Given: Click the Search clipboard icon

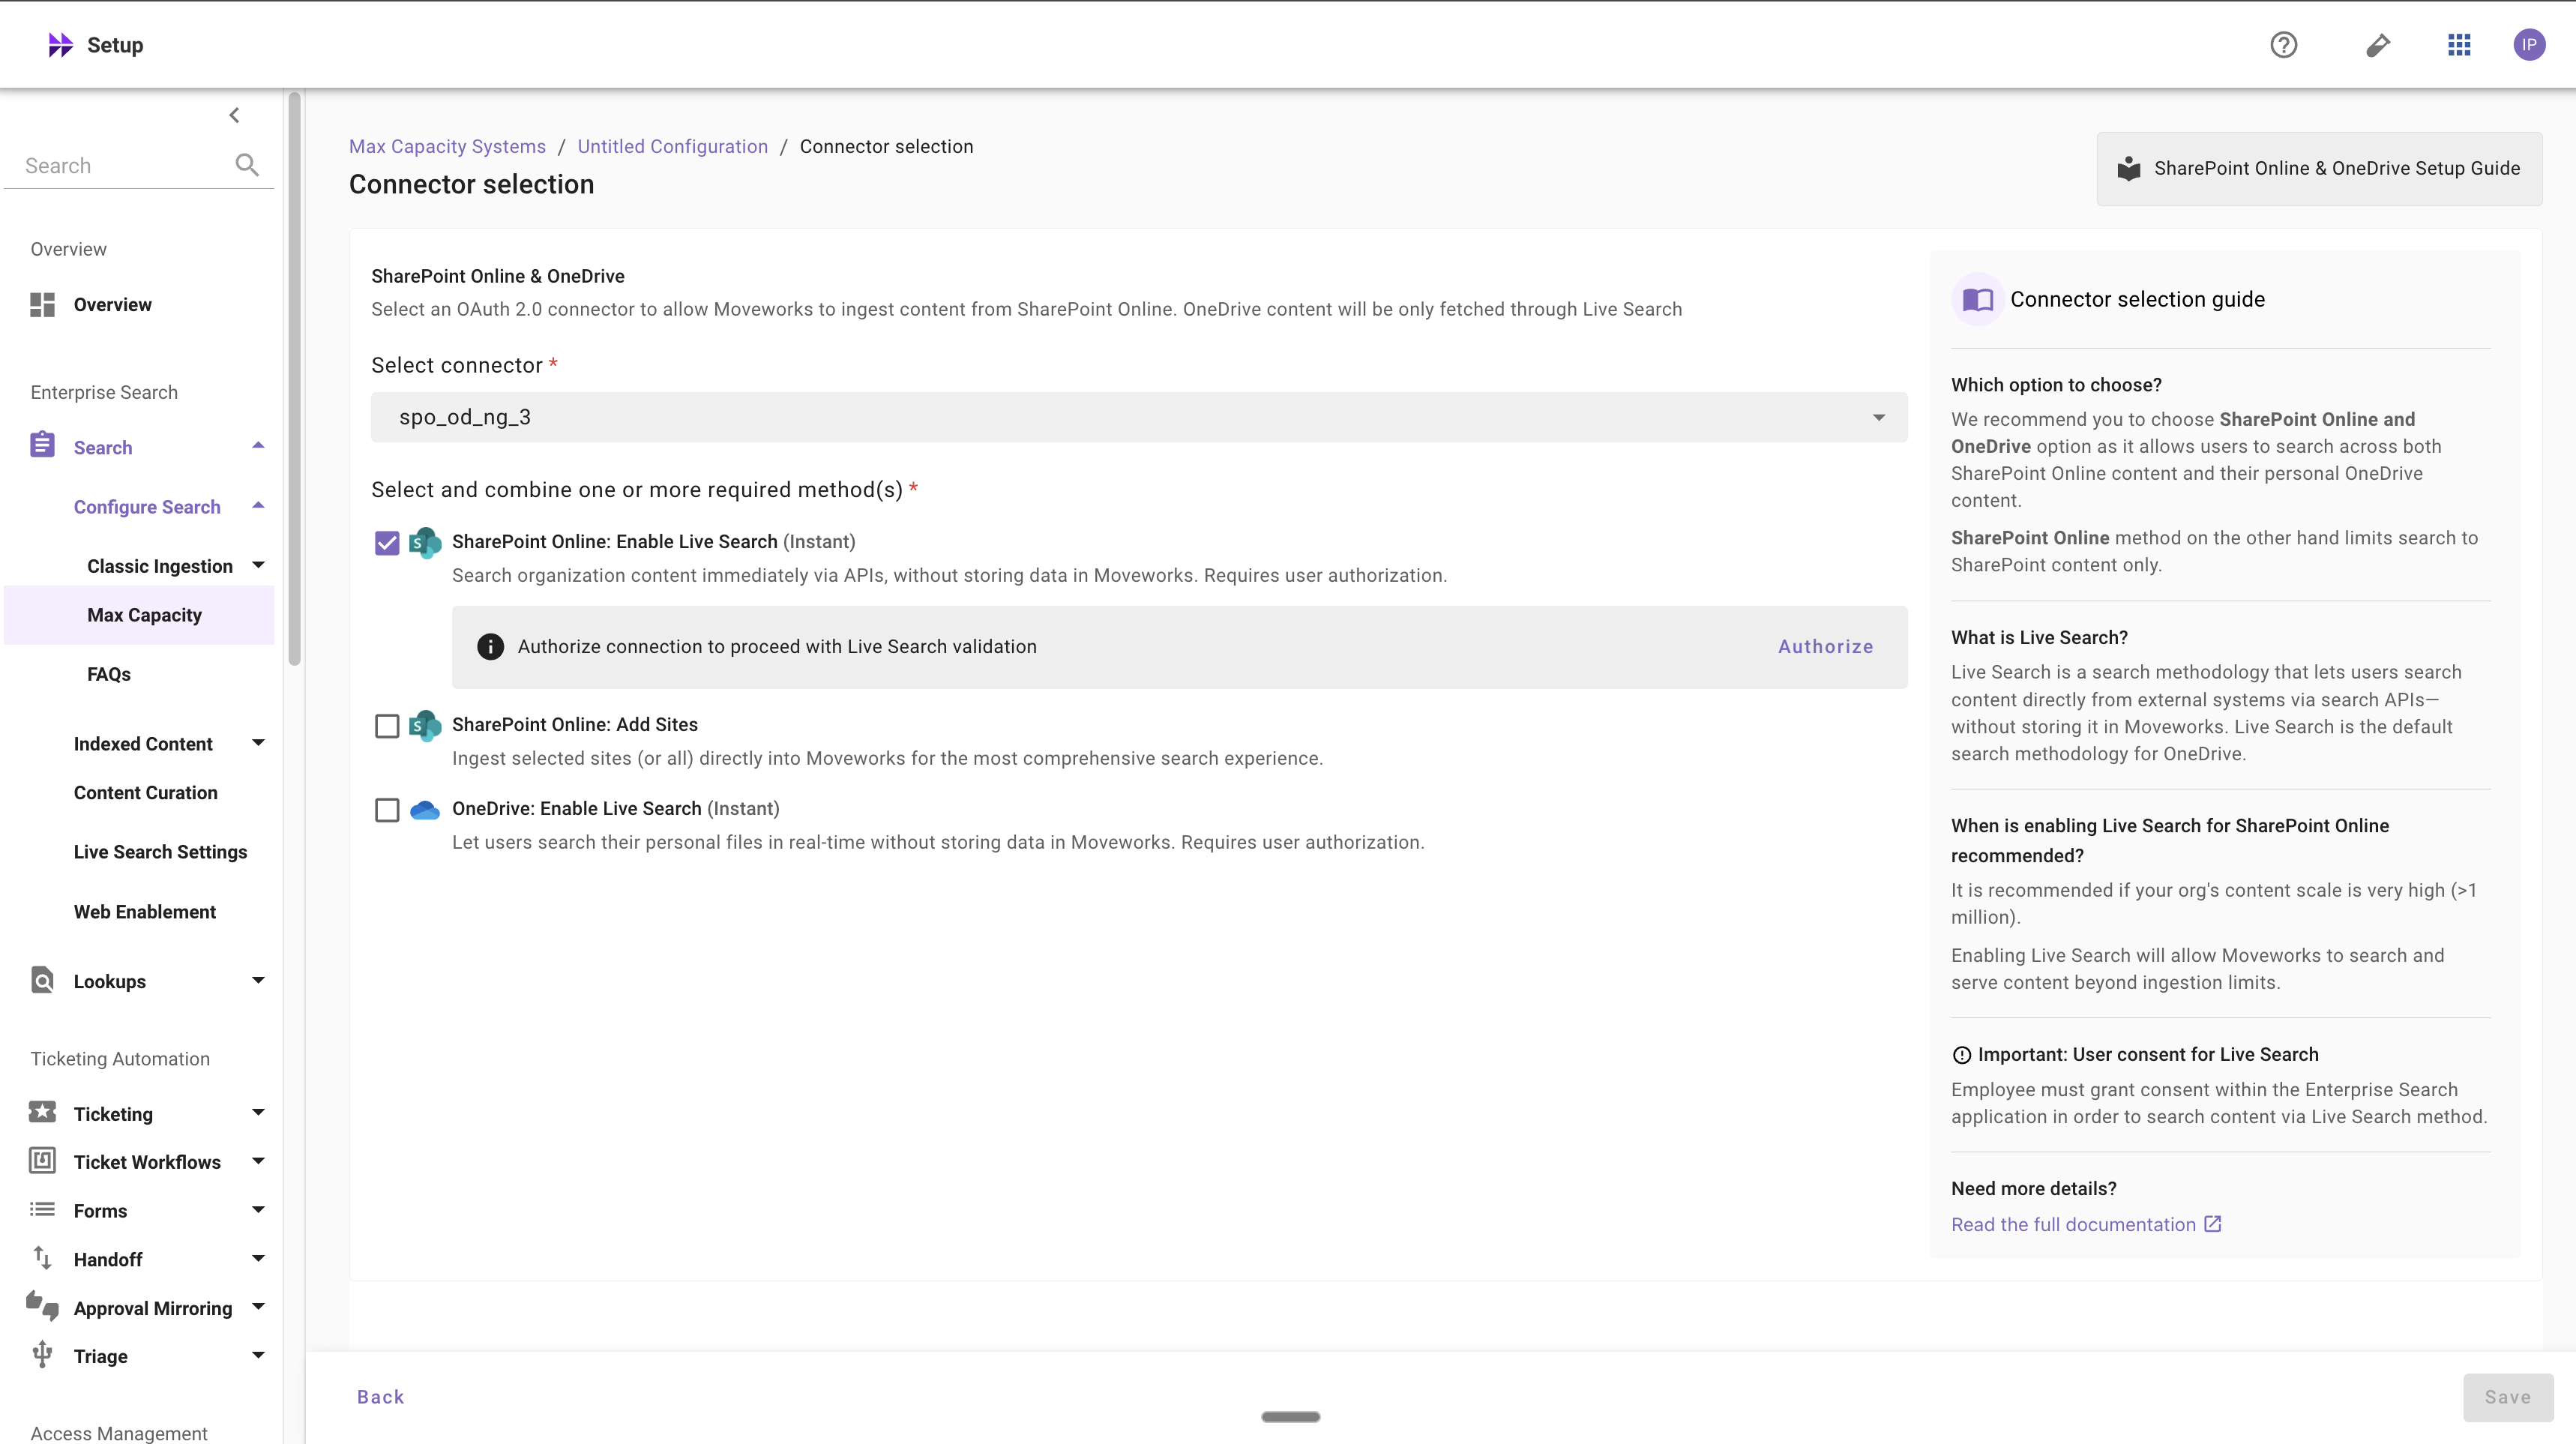Looking at the screenshot, I should coord(42,445).
